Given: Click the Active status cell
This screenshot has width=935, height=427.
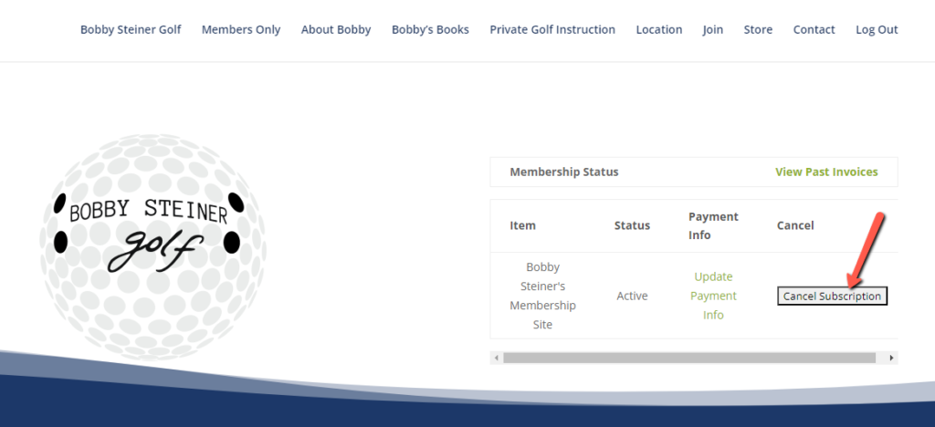Looking at the screenshot, I should pyautogui.click(x=632, y=296).
